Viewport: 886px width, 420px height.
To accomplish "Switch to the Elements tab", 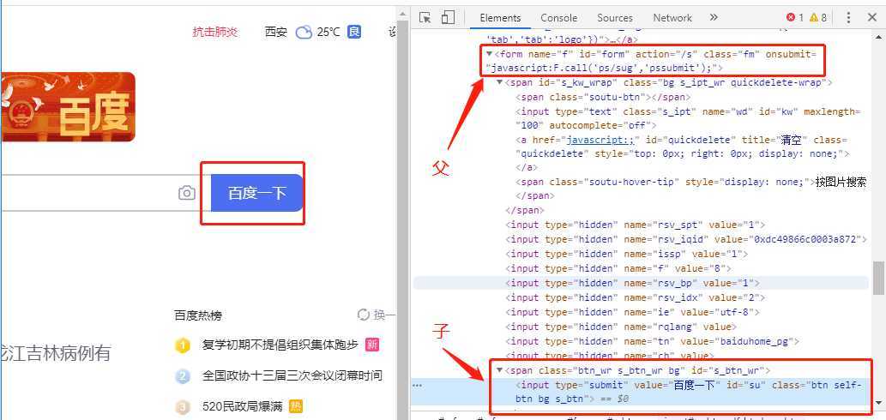I will point(500,17).
